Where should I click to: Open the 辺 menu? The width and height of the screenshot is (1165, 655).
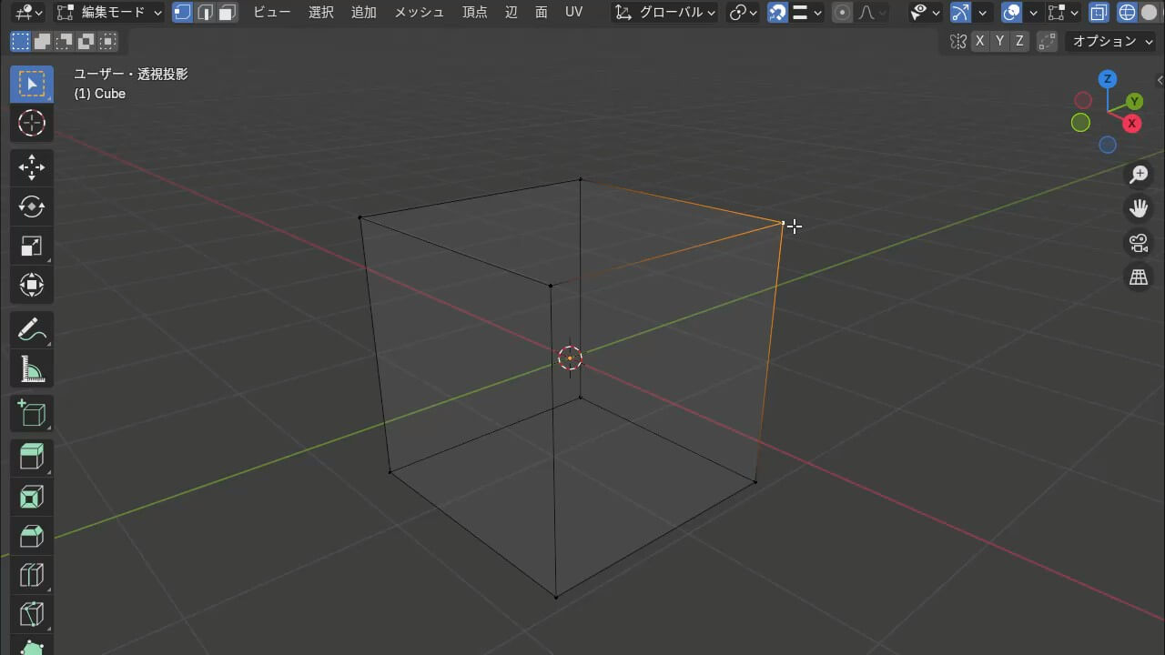[x=512, y=13]
